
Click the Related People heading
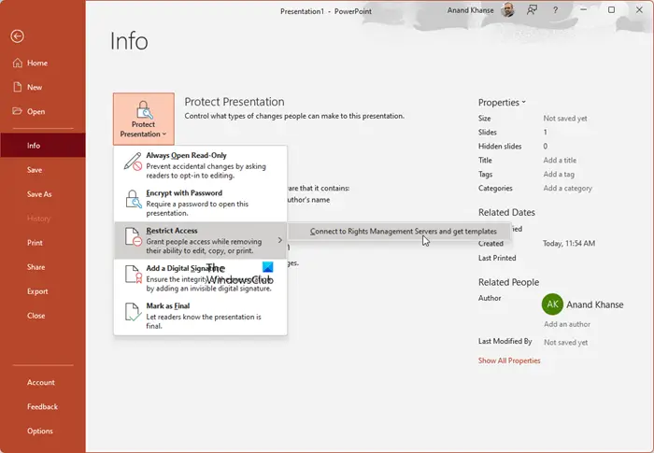[508, 282]
